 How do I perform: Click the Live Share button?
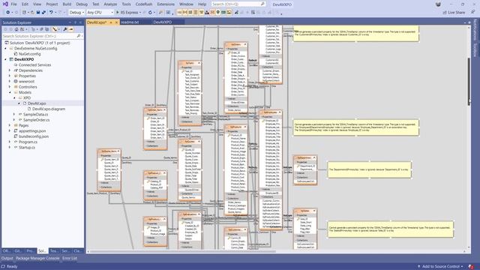[454, 13]
